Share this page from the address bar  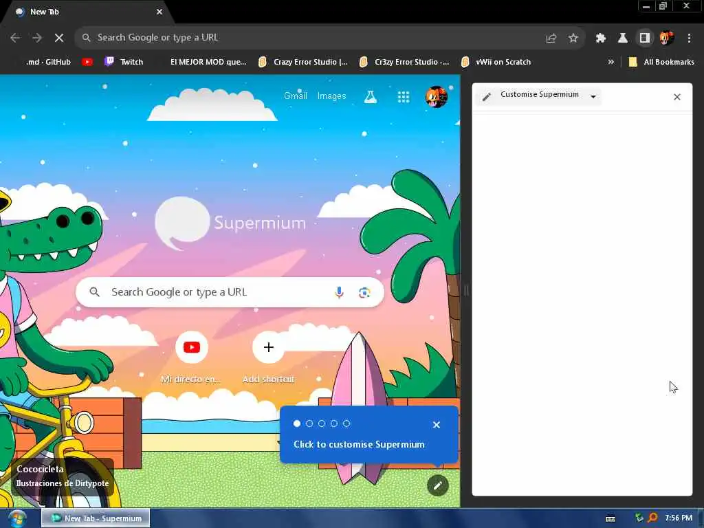click(551, 38)
